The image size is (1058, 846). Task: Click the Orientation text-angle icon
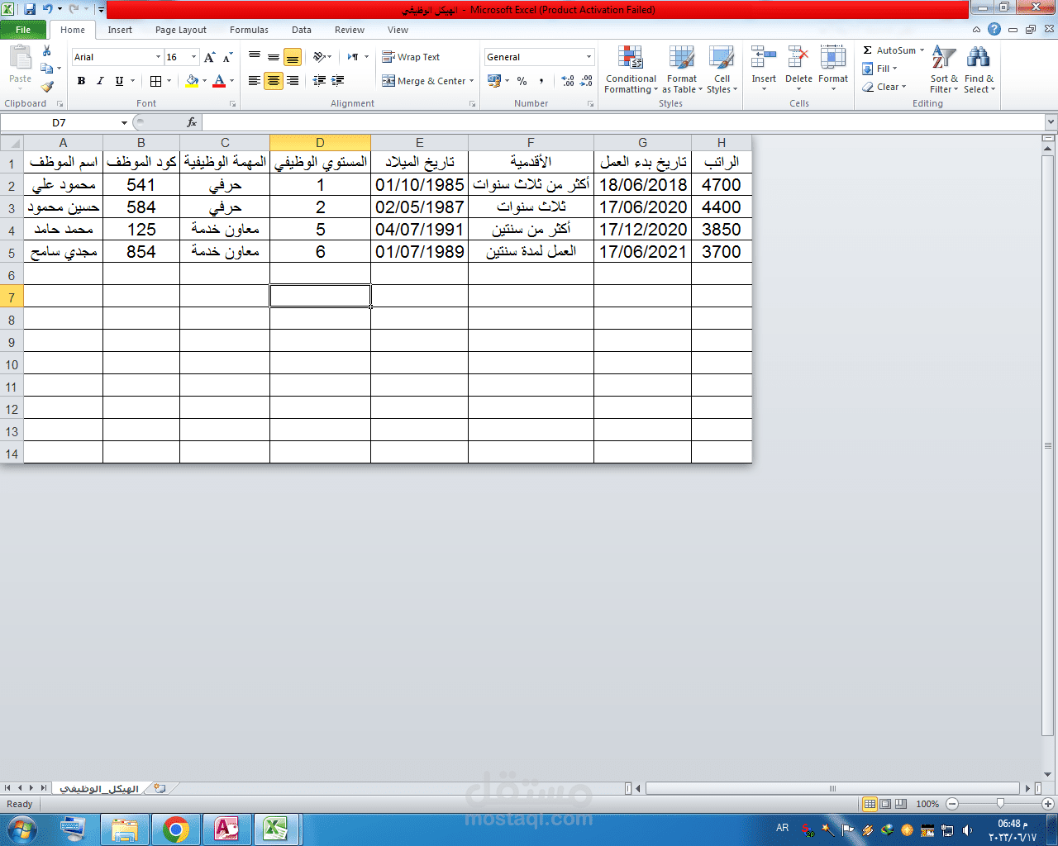coord(321,57)
